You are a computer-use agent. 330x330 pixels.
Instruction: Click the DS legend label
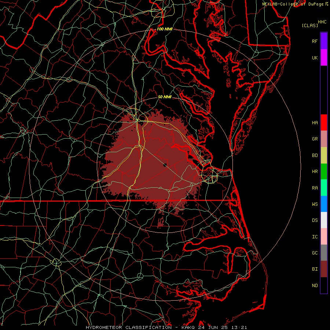click(315, 220)
